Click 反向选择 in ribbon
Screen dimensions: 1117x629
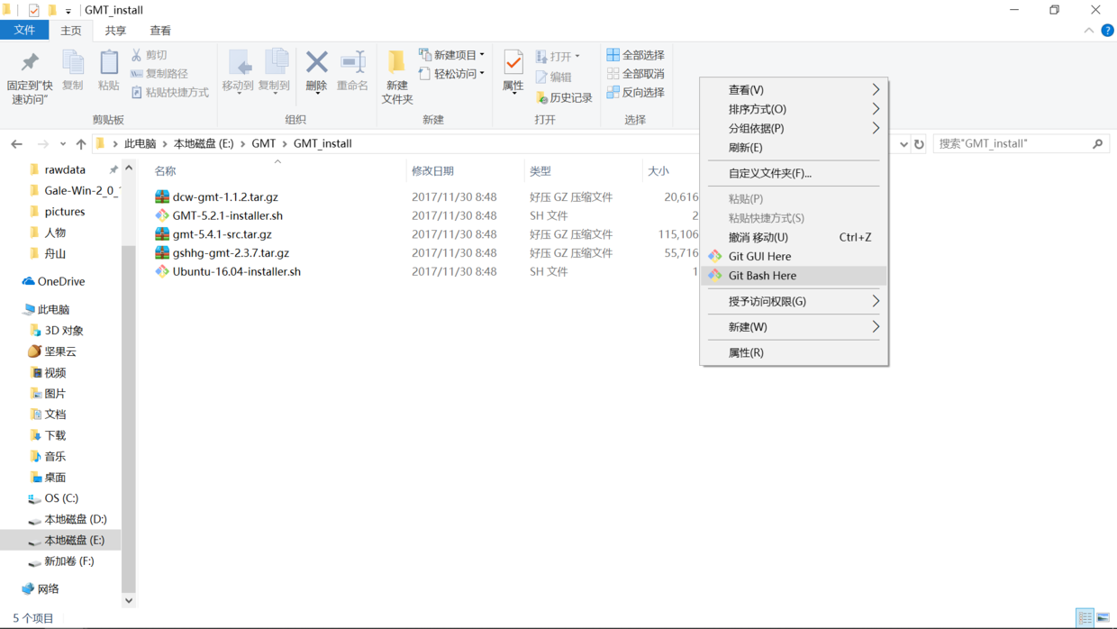(x=636, y=92)
